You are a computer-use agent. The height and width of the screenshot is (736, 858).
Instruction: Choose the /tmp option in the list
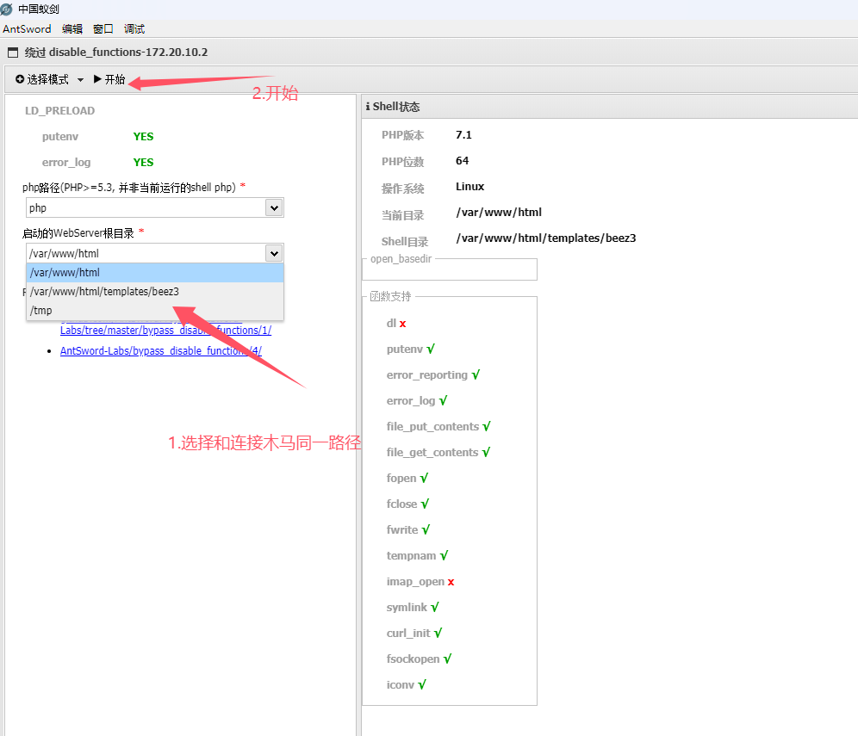point(40,311)
